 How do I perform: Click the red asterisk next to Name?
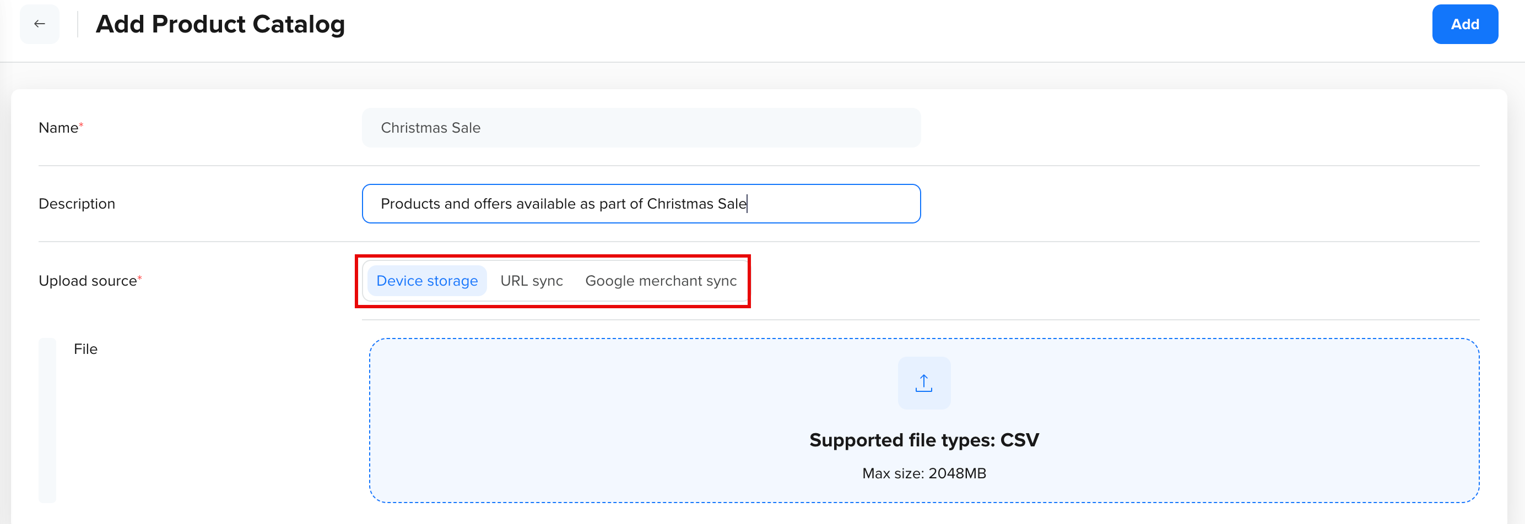81,125
